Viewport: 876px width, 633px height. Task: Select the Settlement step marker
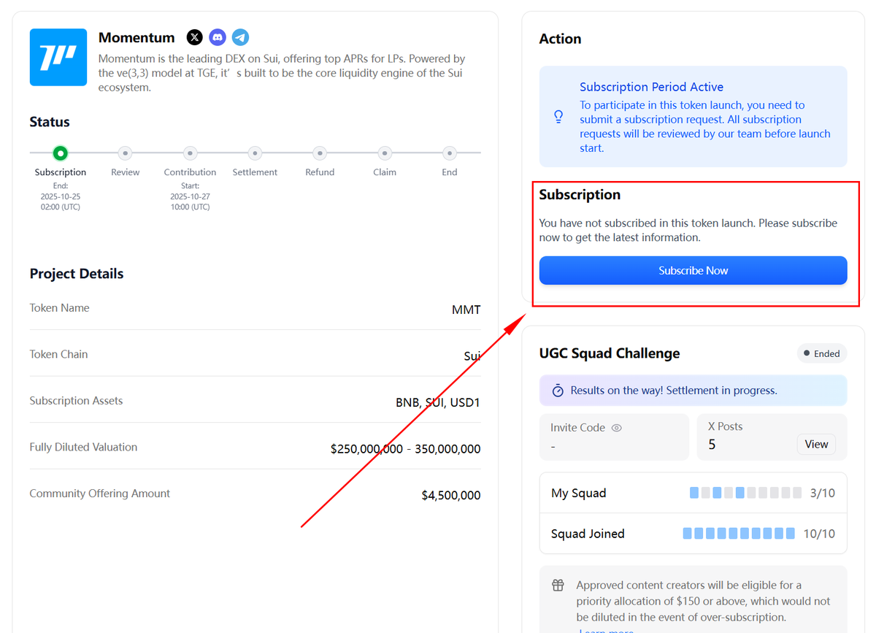[255, 153]
